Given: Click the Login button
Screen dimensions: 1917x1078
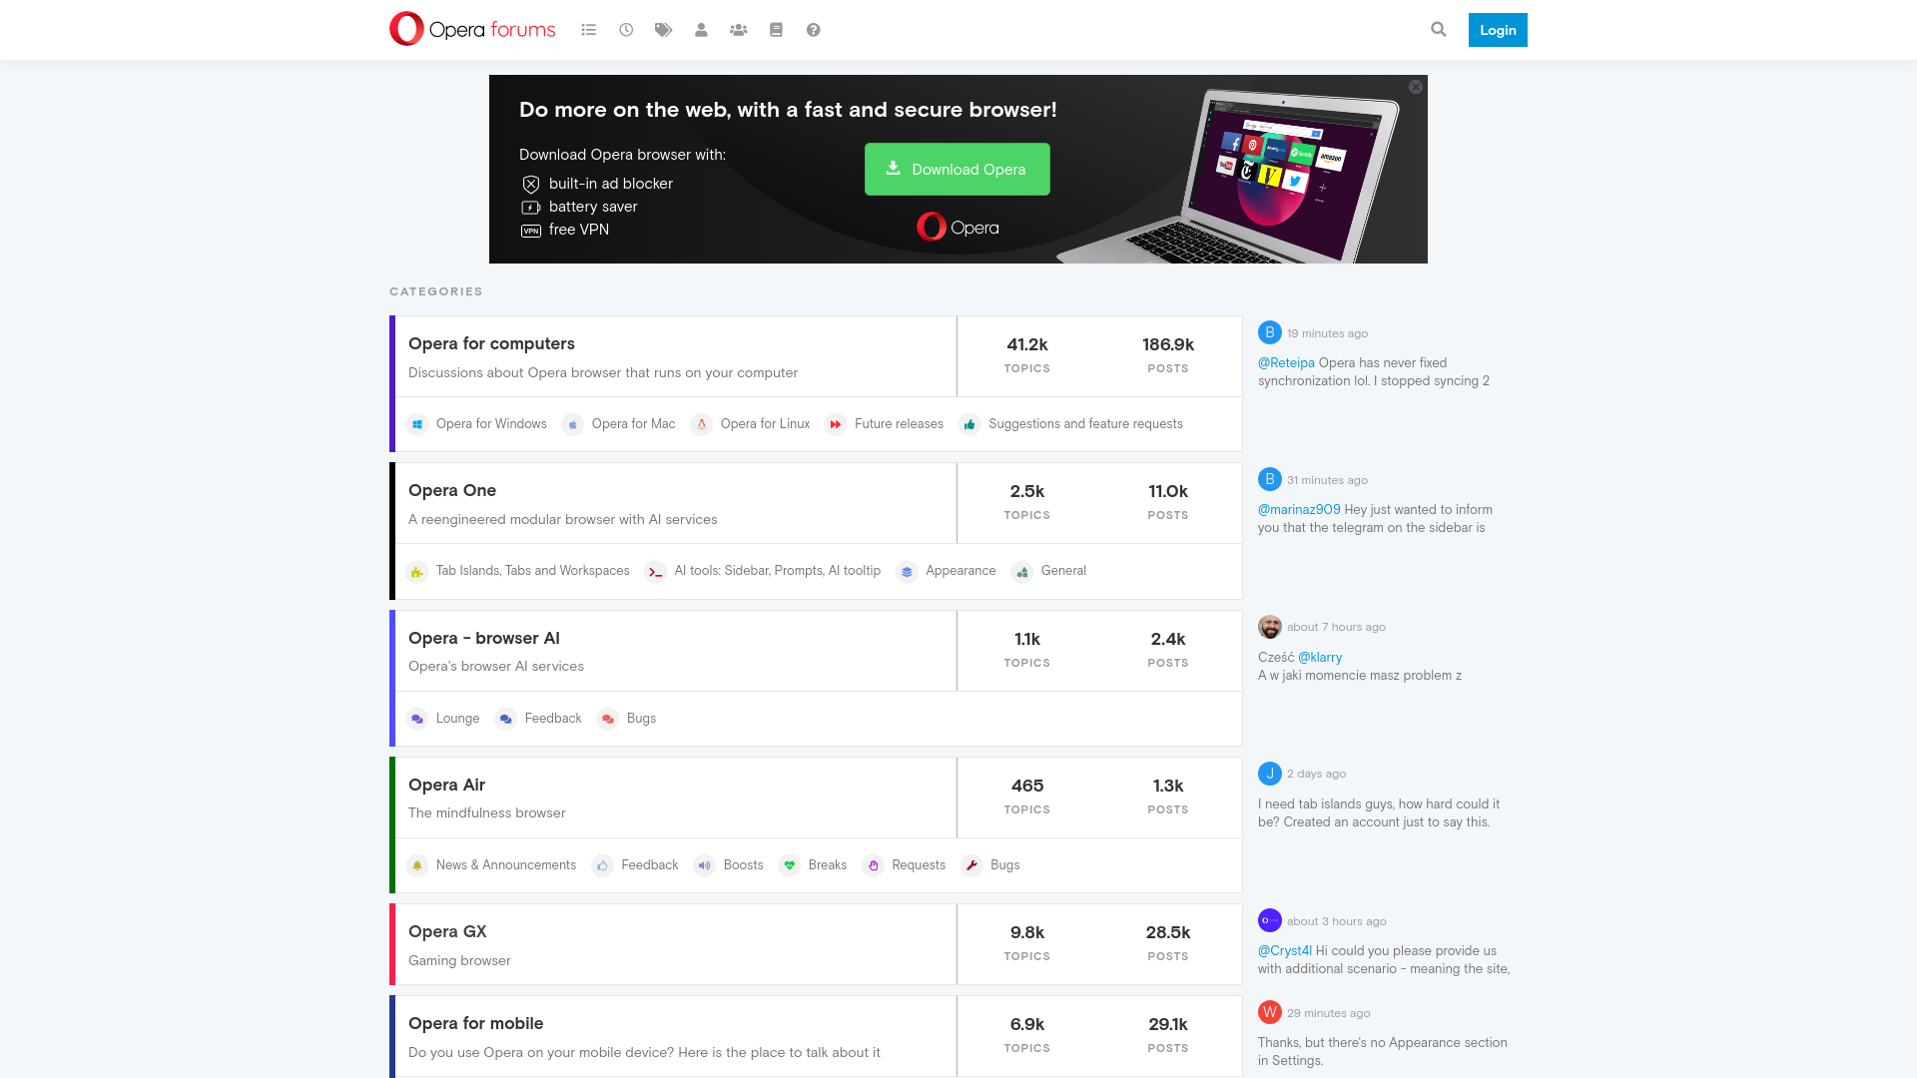Looking at the screenshot, I should (x=1498, y=30).
